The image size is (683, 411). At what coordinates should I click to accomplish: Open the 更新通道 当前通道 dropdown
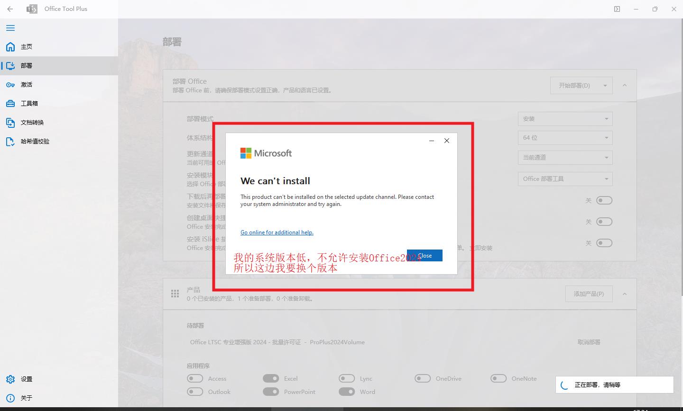coord(565,157)
